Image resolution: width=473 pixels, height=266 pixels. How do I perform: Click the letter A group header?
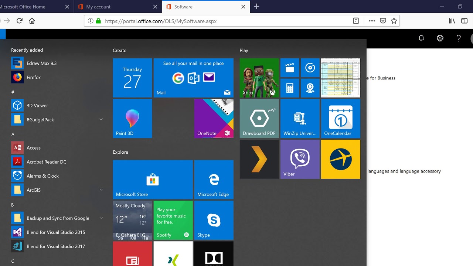[x=13, y=134]
